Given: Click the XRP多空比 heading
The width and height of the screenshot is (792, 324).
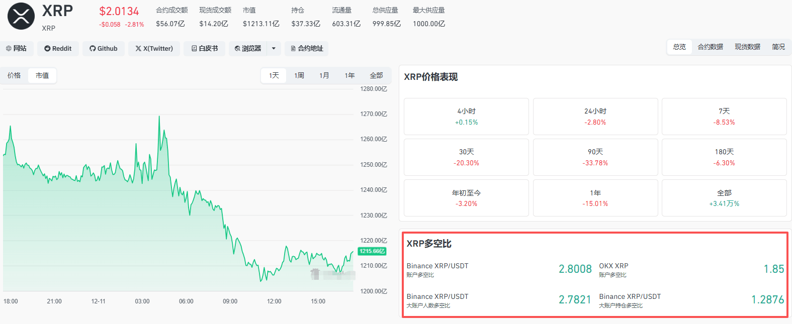Looking at the screenshot, I should 429,244.
